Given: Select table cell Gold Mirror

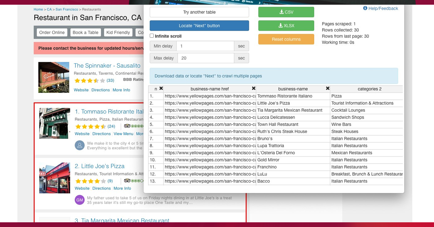Looking at the screenshot, I should click(293, 160).
